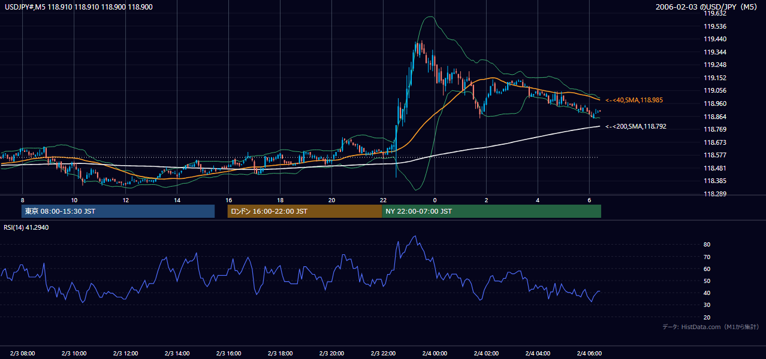Click the 2/4 00:00 time label
The width and height of the screenshot is (766, 359).
point(435,353)
